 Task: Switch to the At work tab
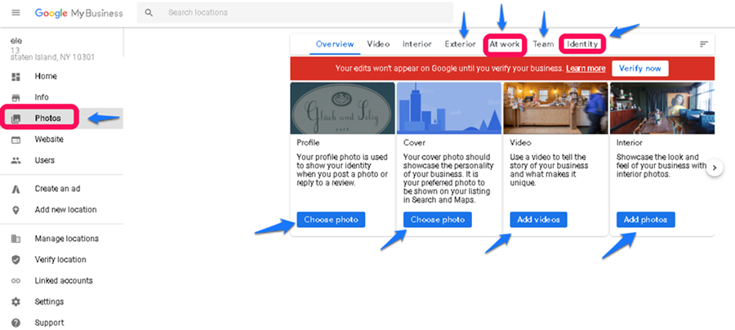(505, 44)
